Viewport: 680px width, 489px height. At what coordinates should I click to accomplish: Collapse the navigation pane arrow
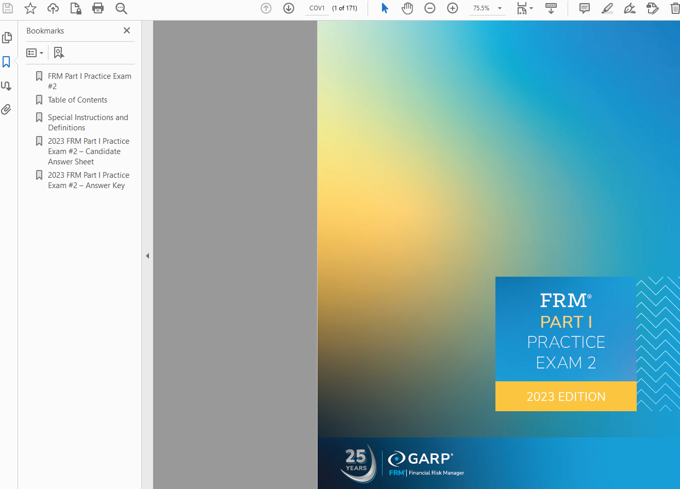[147, 256]
